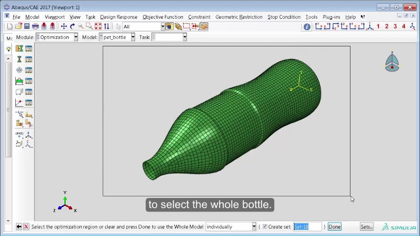
Task: Click the Create Datum Point icon
Action: [19, 135]
